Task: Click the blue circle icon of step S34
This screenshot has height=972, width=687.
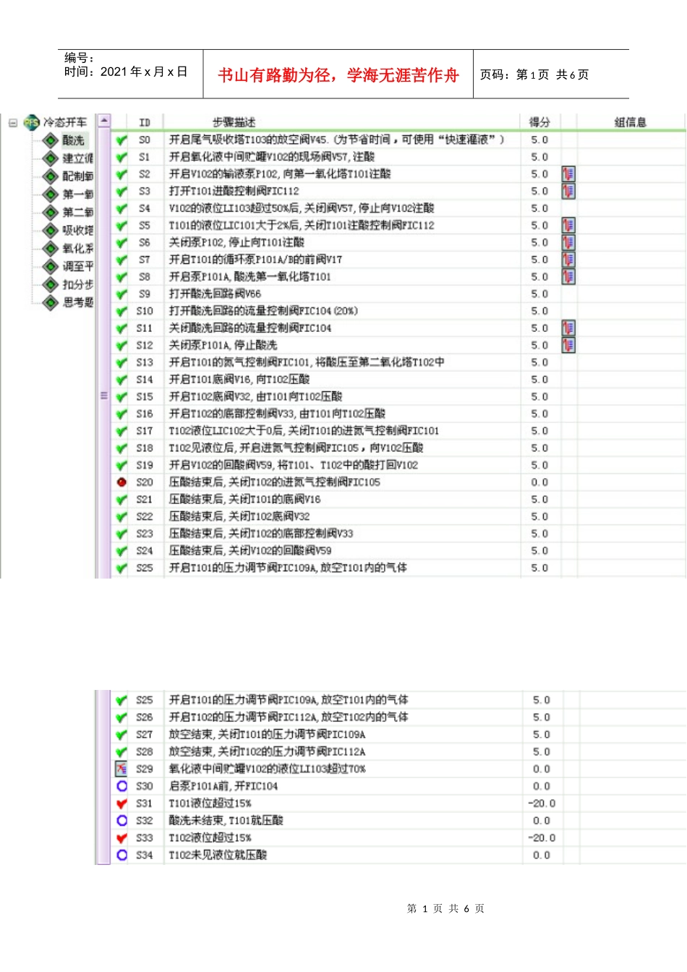Action: coord(121,856)
